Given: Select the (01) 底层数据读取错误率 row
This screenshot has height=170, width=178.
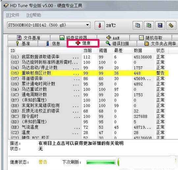Looking at the screenshot, I should click(x=89, y=57).
